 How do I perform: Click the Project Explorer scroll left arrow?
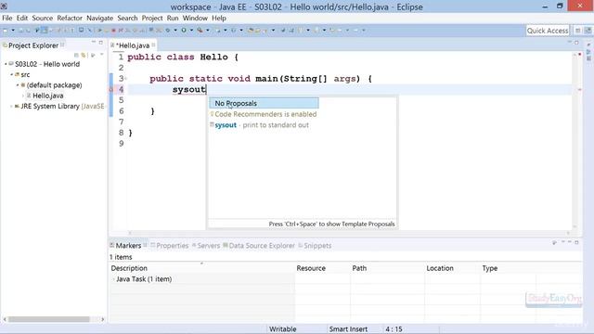coord(5,319)
